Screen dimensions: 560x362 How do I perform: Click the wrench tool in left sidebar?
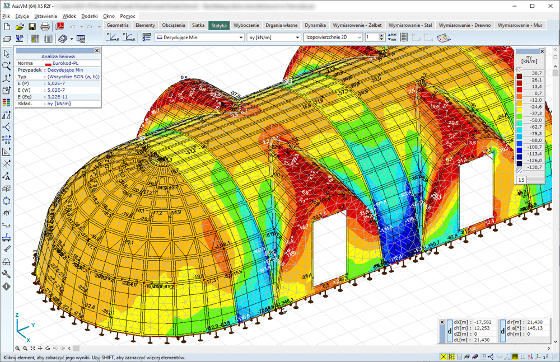pyautogui.click(x=7, y=274)
